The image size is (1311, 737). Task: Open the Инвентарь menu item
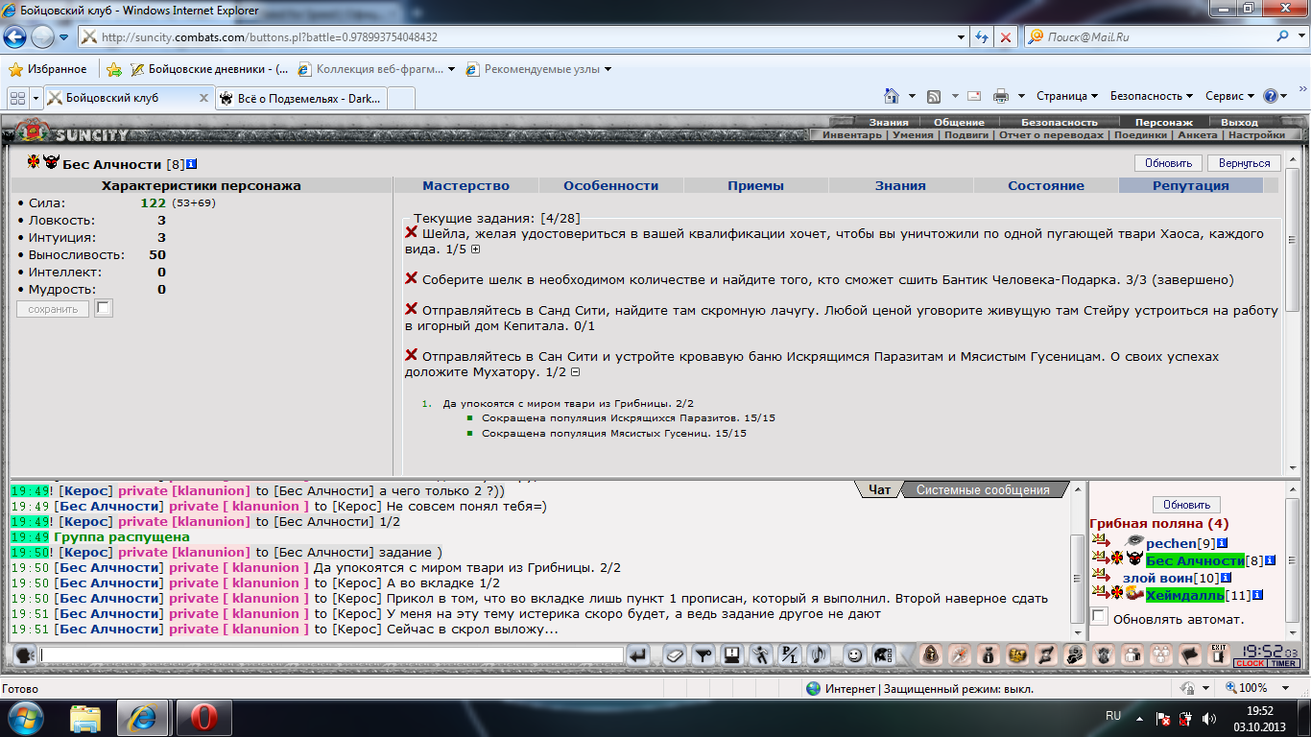(x=851, y=135)
